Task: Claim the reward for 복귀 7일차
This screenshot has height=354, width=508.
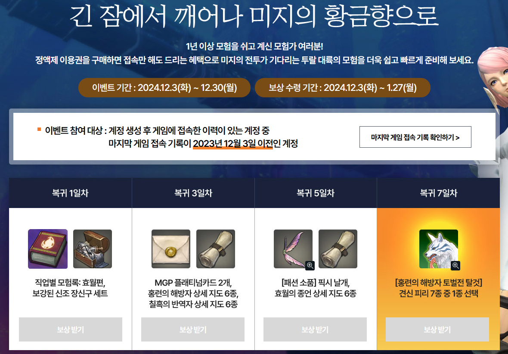Action: pos(437,329)
